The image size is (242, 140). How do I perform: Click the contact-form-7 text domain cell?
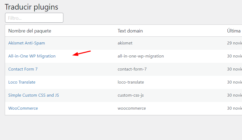coord(132,69)
